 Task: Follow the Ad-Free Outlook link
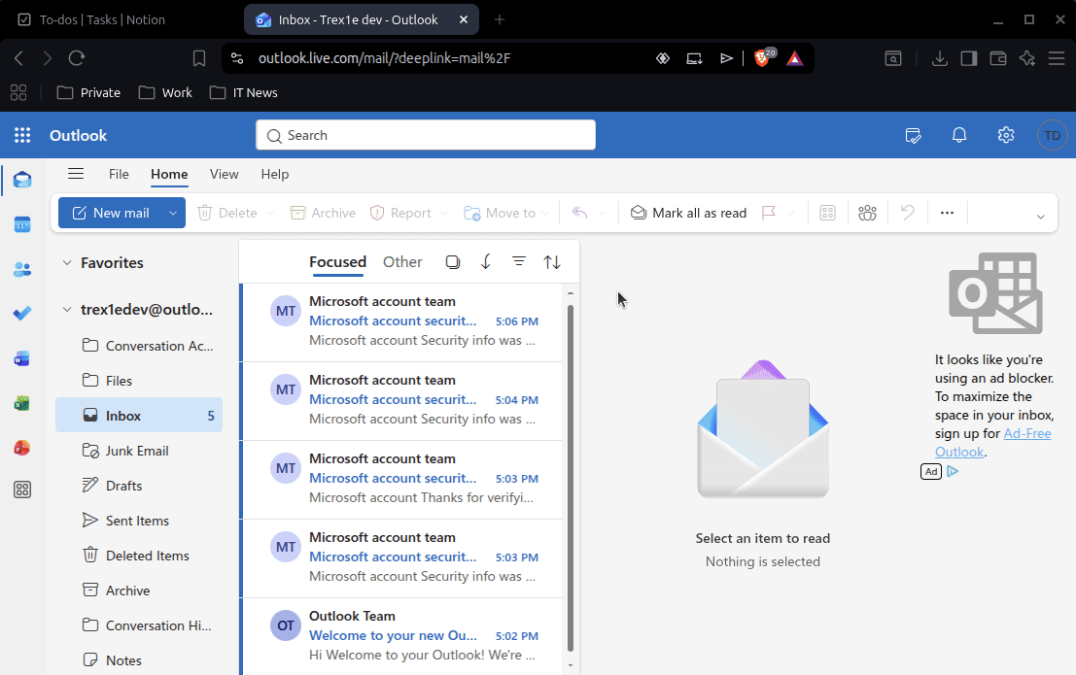pos(993,443)
